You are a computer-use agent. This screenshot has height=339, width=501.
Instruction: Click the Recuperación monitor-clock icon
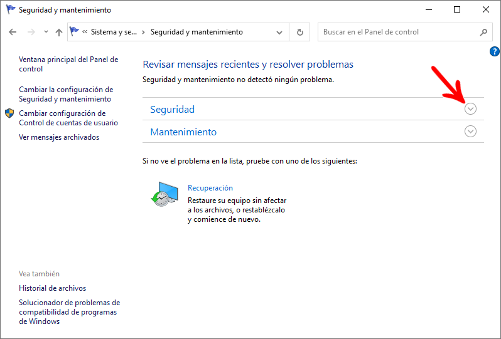164,194
